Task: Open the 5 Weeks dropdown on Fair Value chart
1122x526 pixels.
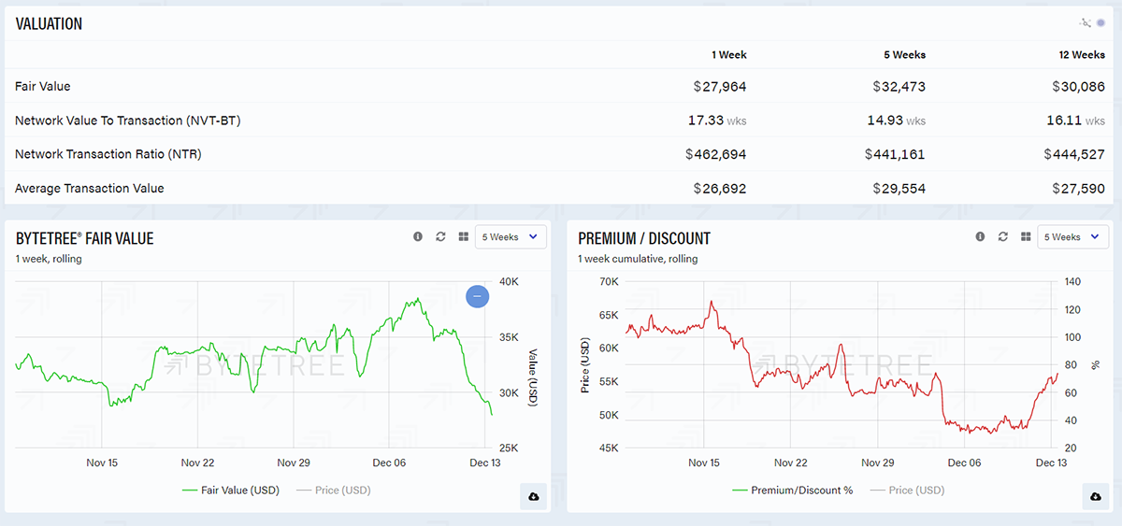Action: [x=511, y=237]
